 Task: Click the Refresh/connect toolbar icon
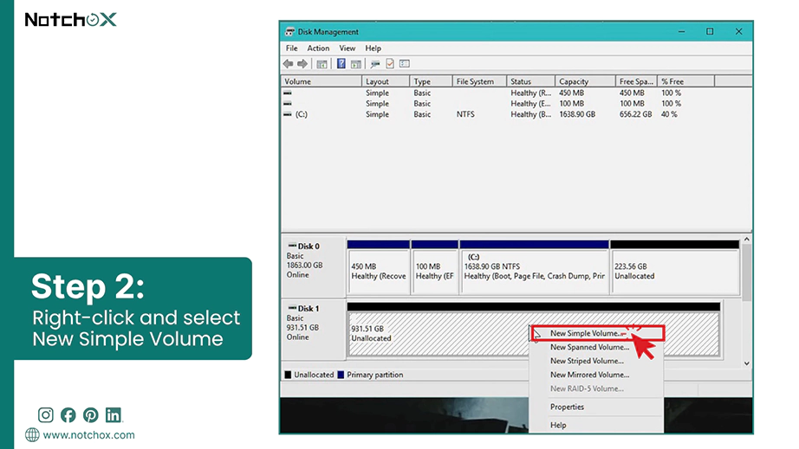click(x=375, y=63)
